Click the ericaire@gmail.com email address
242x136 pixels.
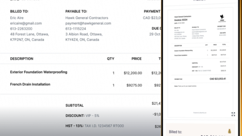click(26, 23)
